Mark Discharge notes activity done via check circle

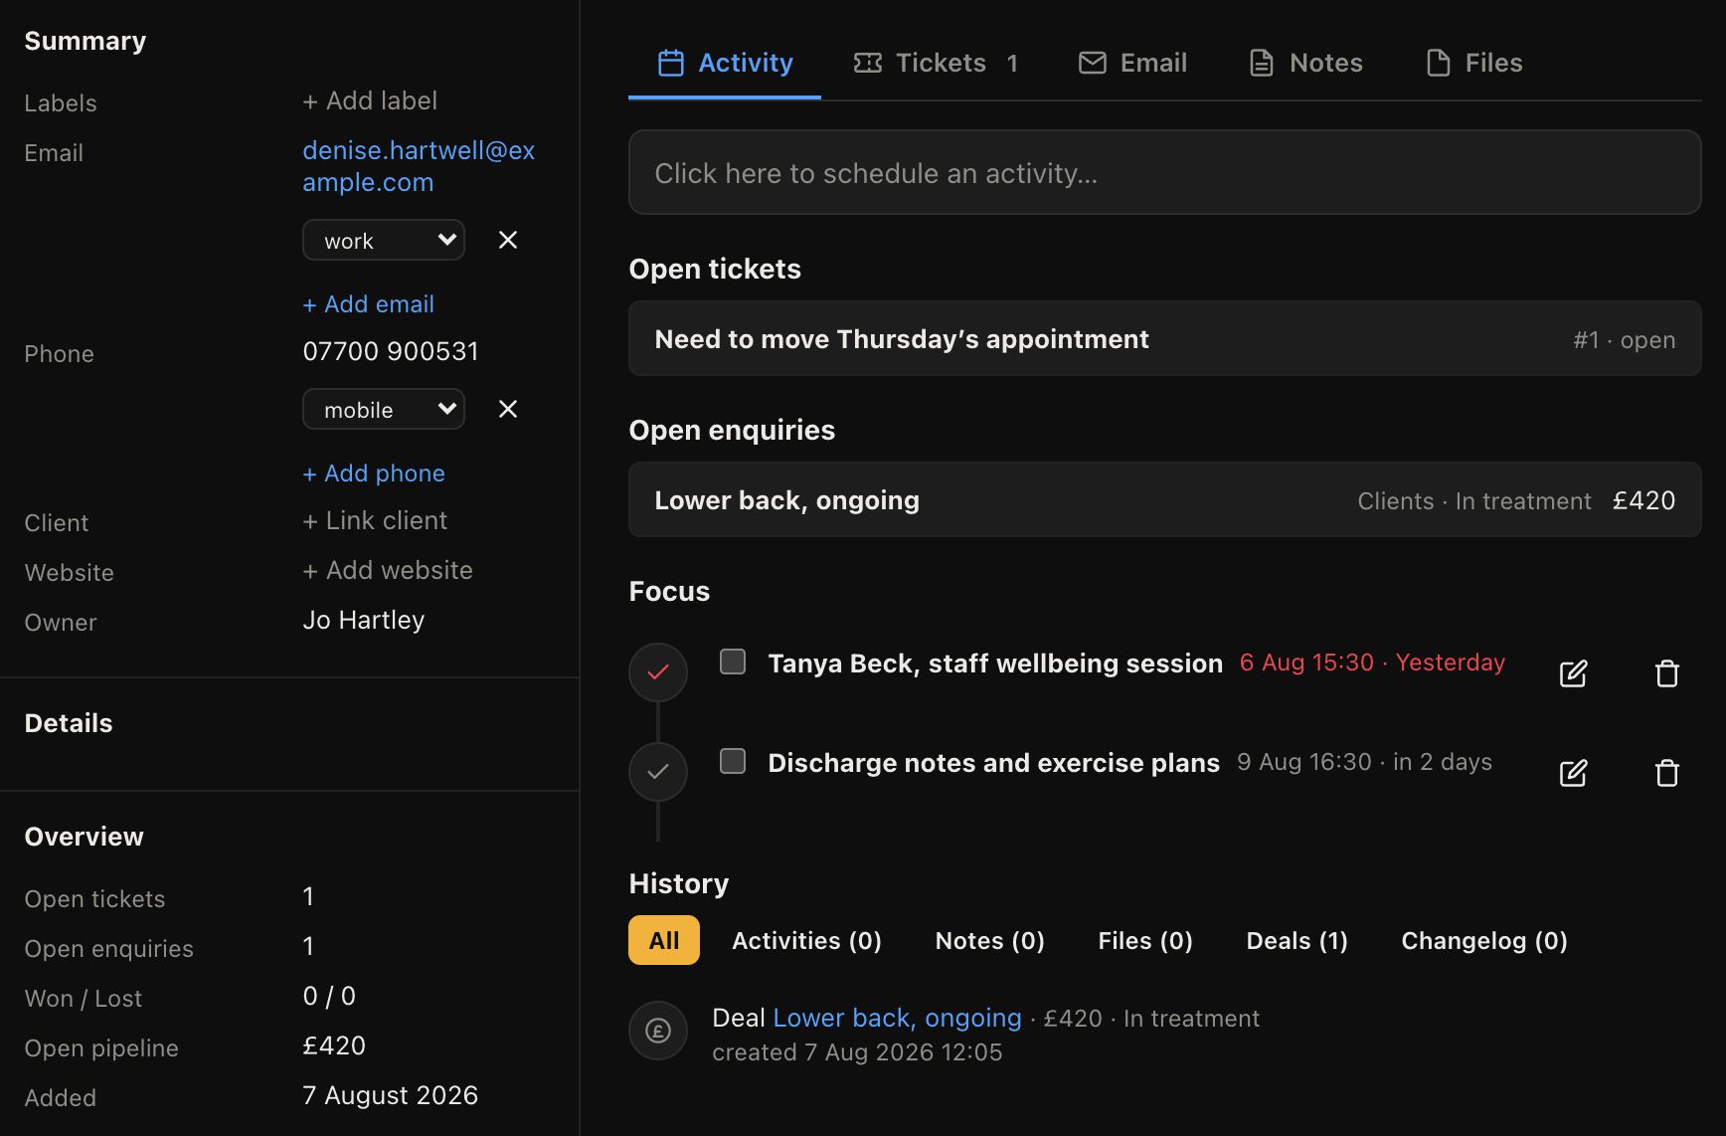pos(658,772)
